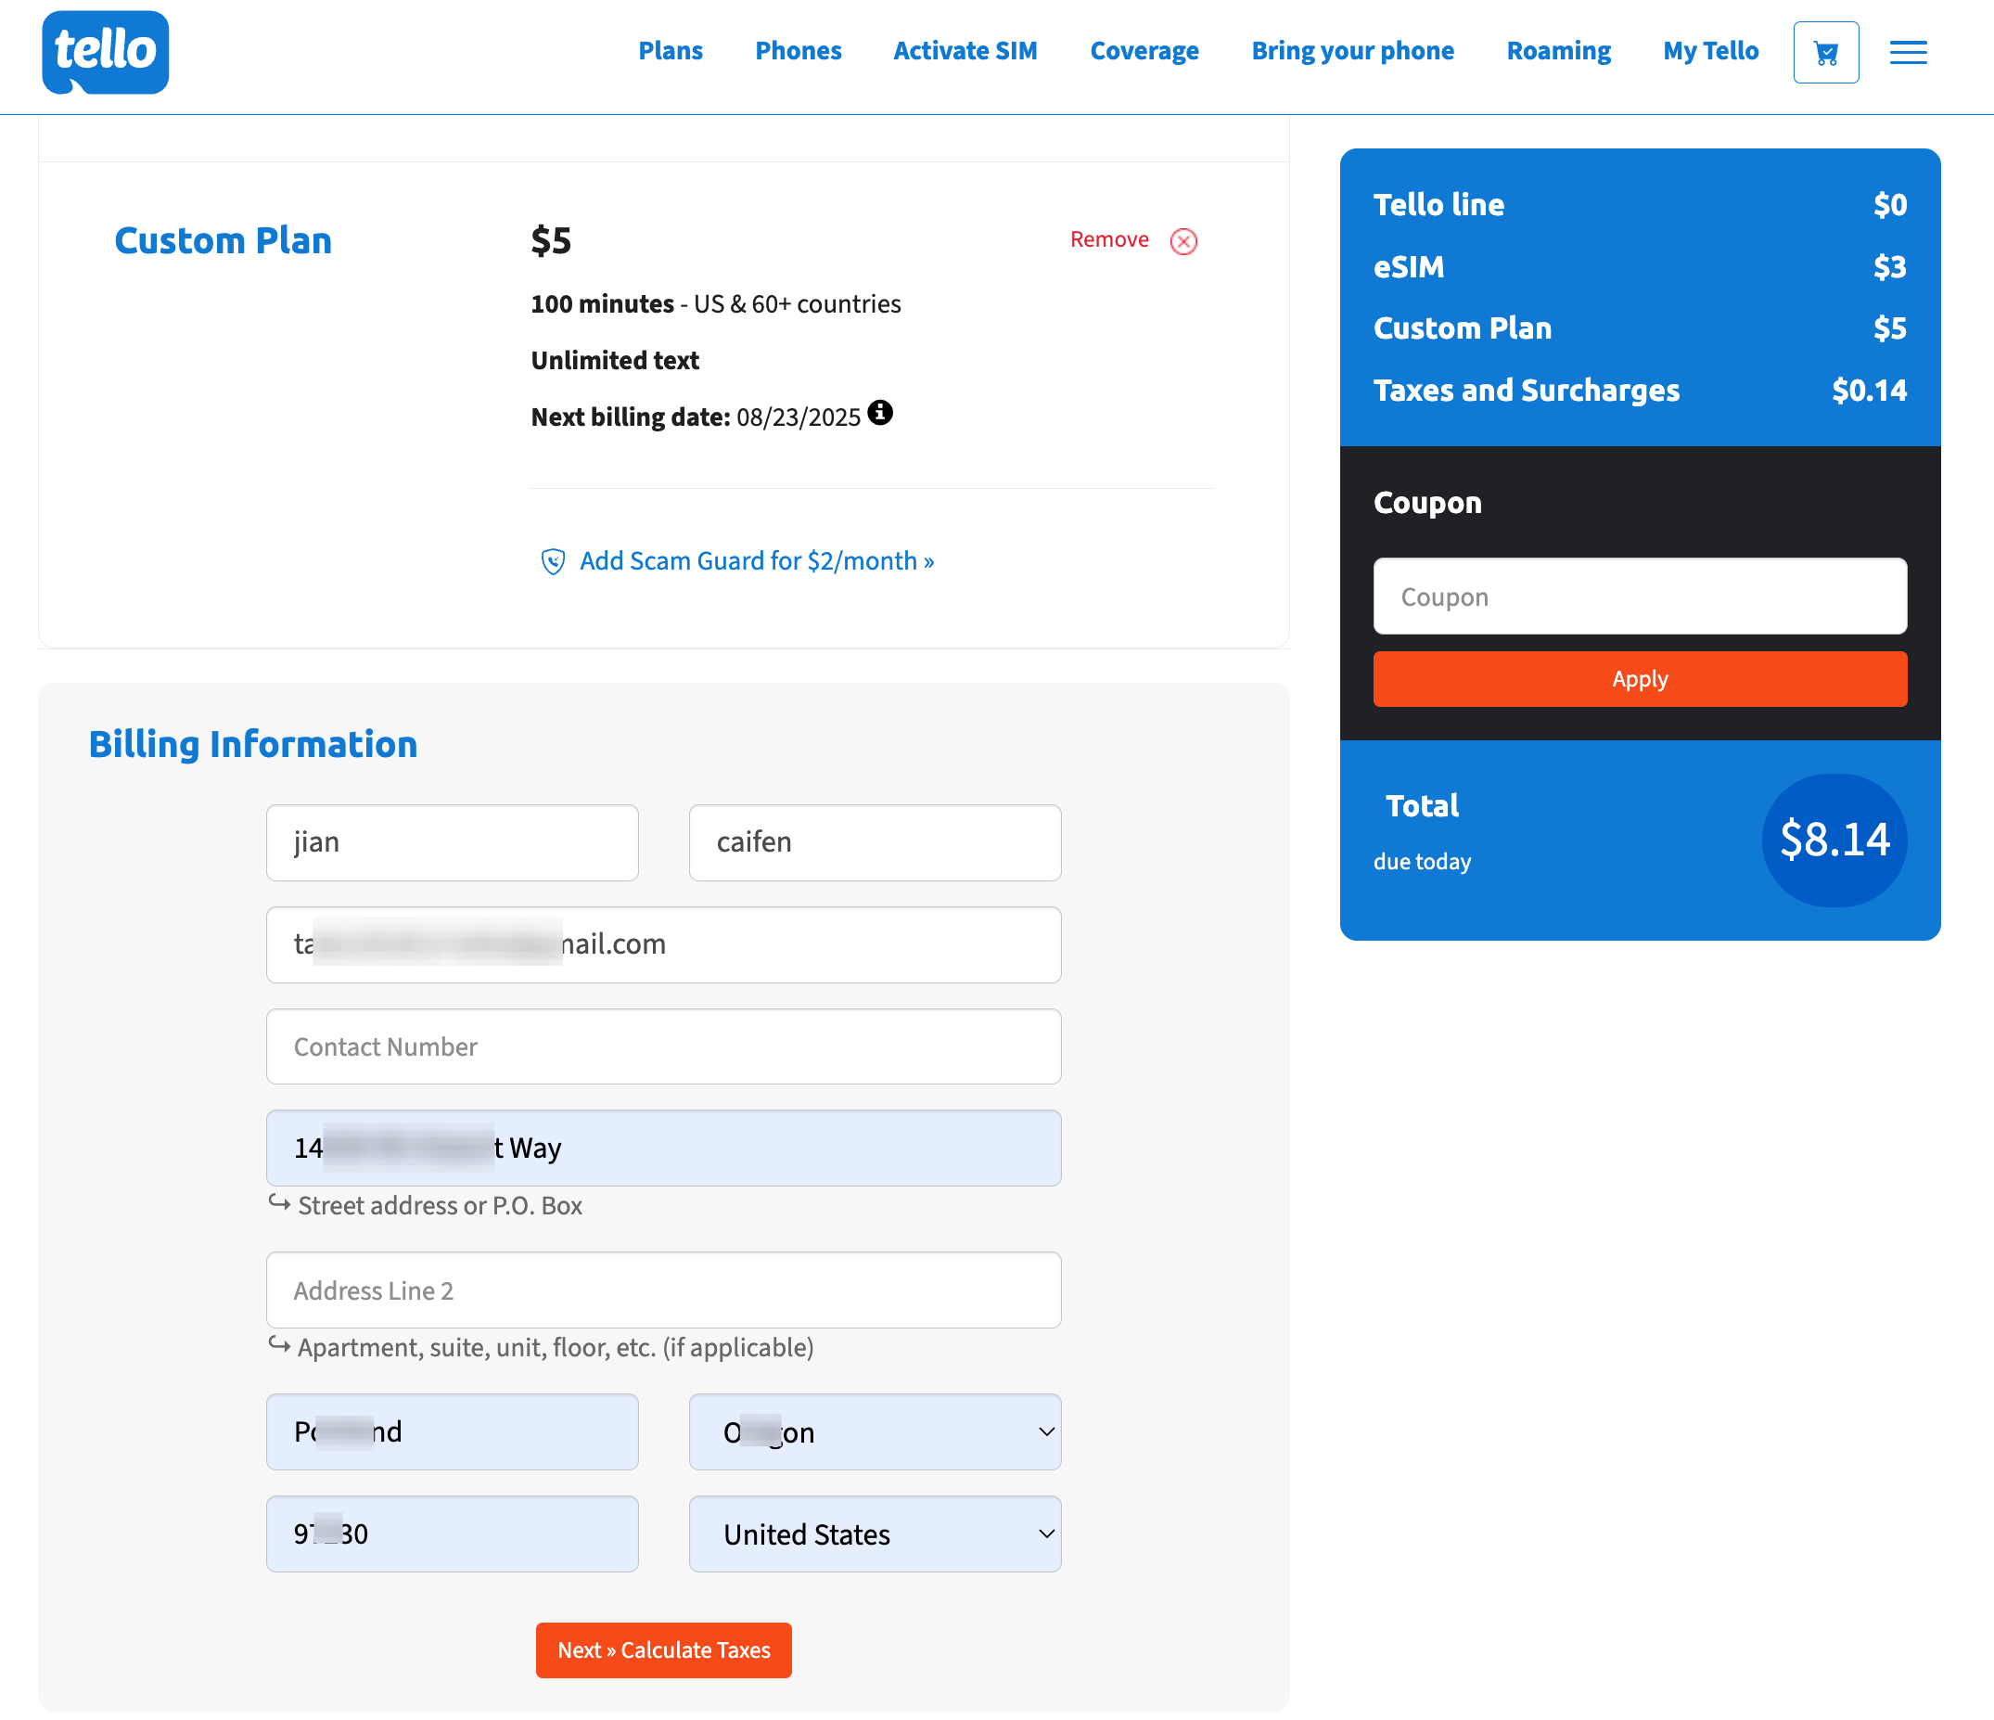
Task: Add Scam Guard for $2/month link
Action: tap(757, 561)
